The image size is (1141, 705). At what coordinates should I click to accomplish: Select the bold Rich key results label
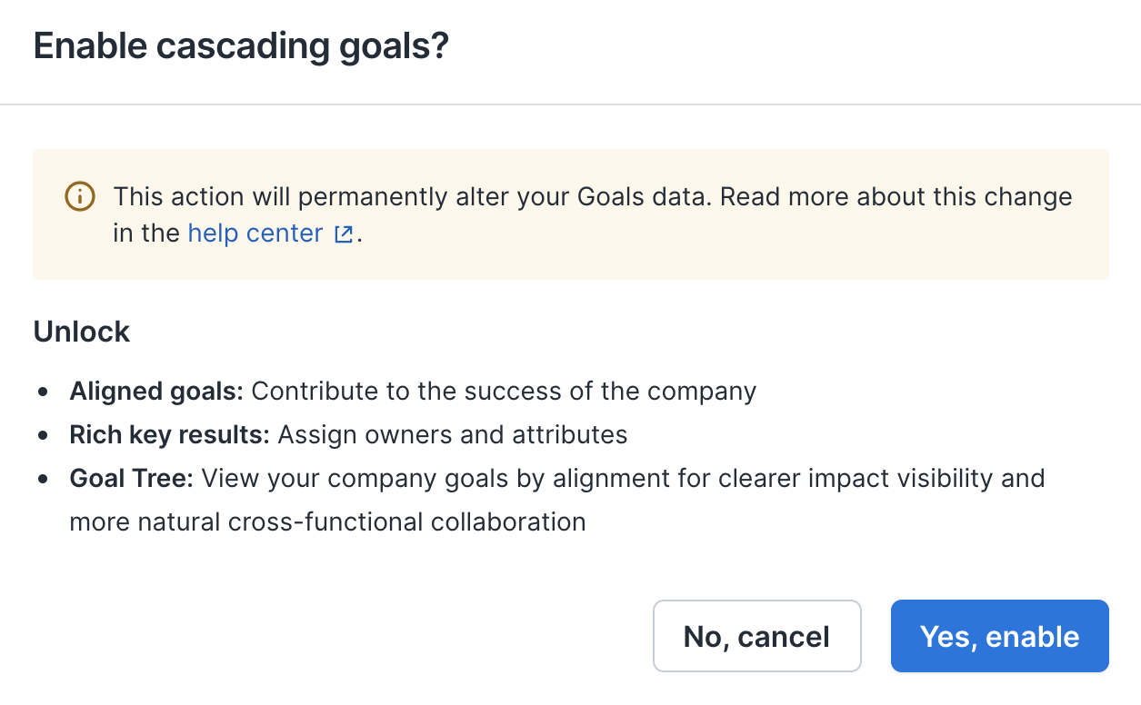coord(170,435)
